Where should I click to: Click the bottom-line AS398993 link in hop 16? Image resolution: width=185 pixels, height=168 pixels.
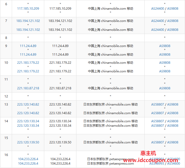pyautogui.click(x=157, y=163)
